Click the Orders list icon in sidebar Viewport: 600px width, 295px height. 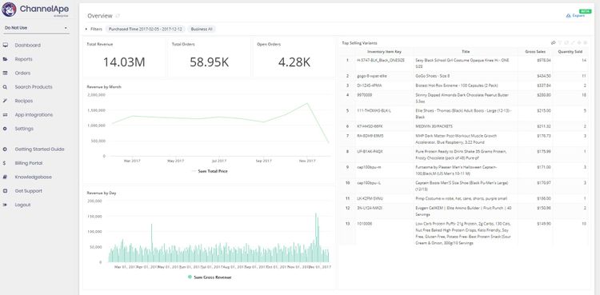(5, 73)
